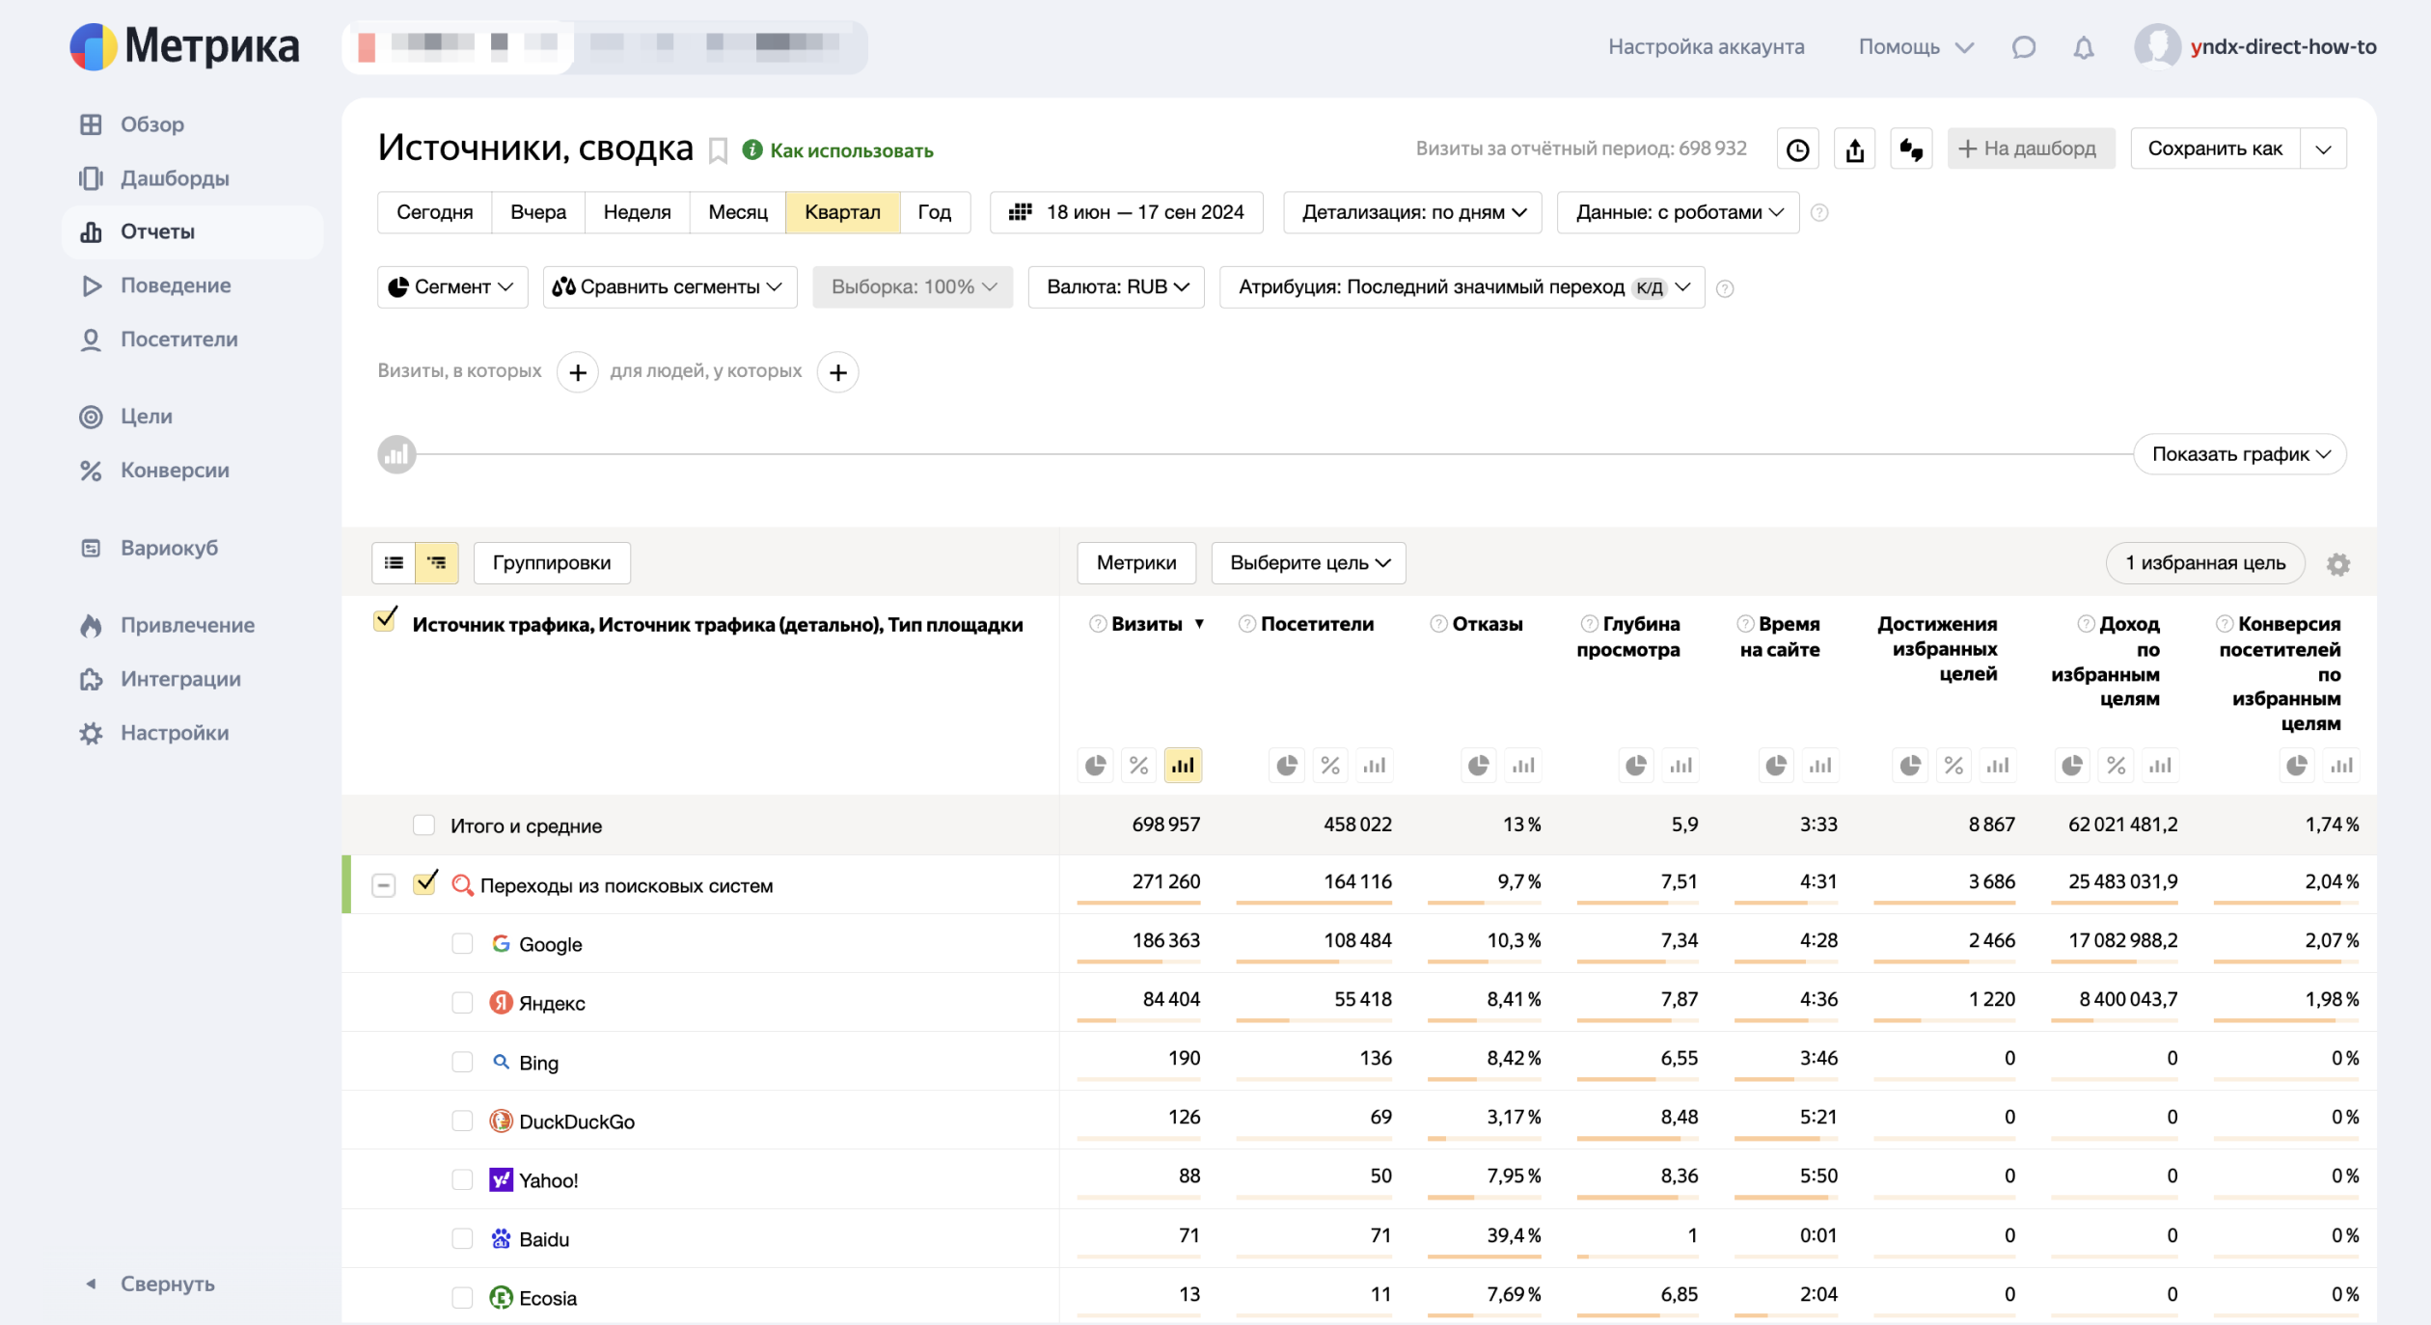The height and width of the screenshot is (1325, 2431).
Task: Open Конверсии in the sidebar menu
Action: click(x=175, y=471)
